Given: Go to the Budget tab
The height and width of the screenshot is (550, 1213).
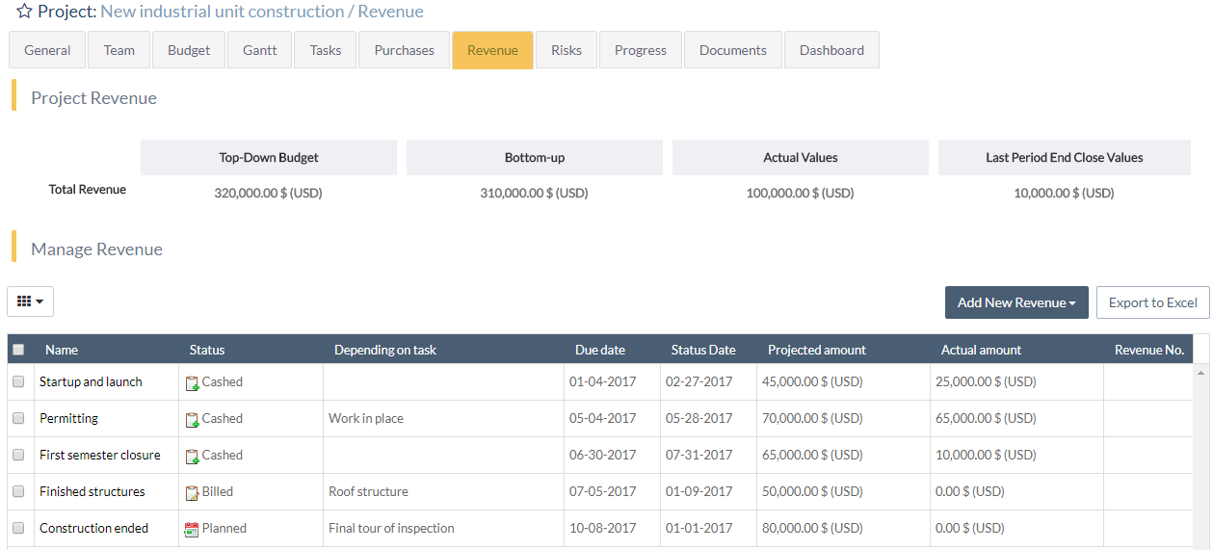Looking at the screenshot, I should (x=189, y=50).
